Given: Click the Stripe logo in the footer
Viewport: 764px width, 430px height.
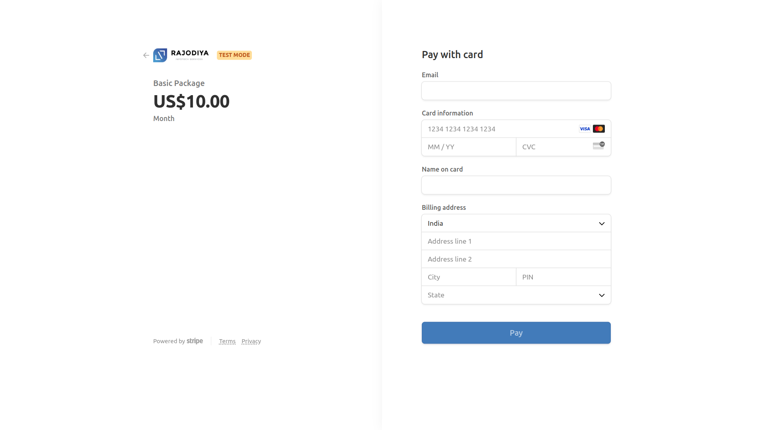Looking at the screenshot, I should pos(195,341).
